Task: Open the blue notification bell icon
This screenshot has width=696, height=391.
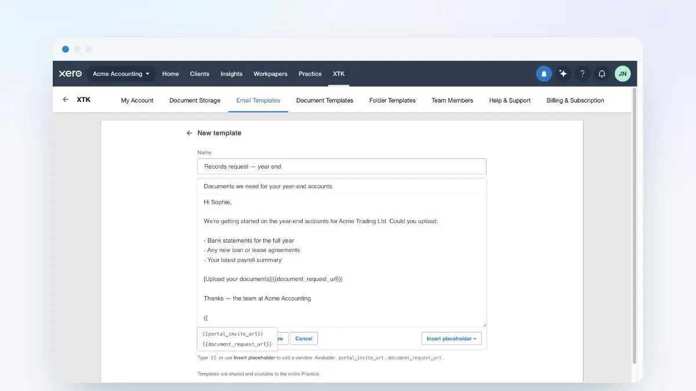Action: tap(544, 74)
